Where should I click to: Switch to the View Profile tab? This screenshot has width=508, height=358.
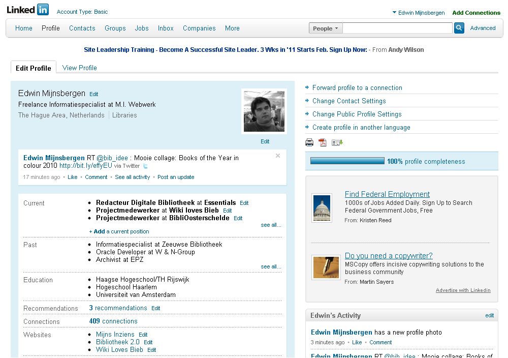[x=79, y=68]
